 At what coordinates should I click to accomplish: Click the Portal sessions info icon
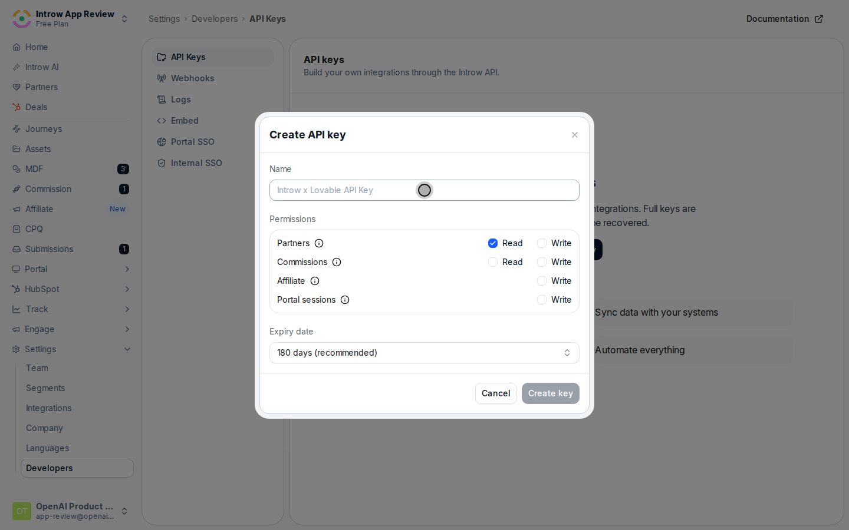pyautogui.click(x=345, y=300)
